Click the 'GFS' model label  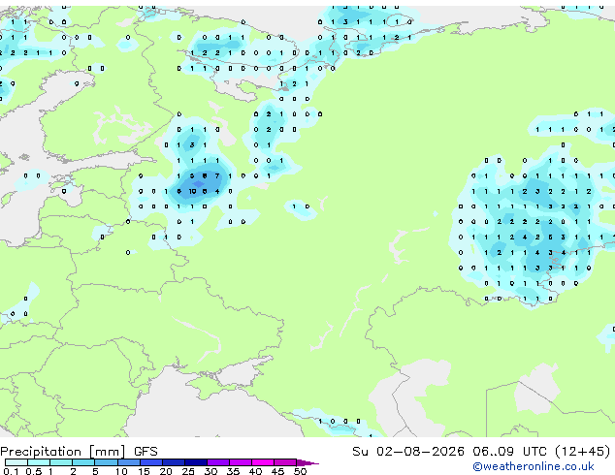pyautogui.click(x=146, y=452)
